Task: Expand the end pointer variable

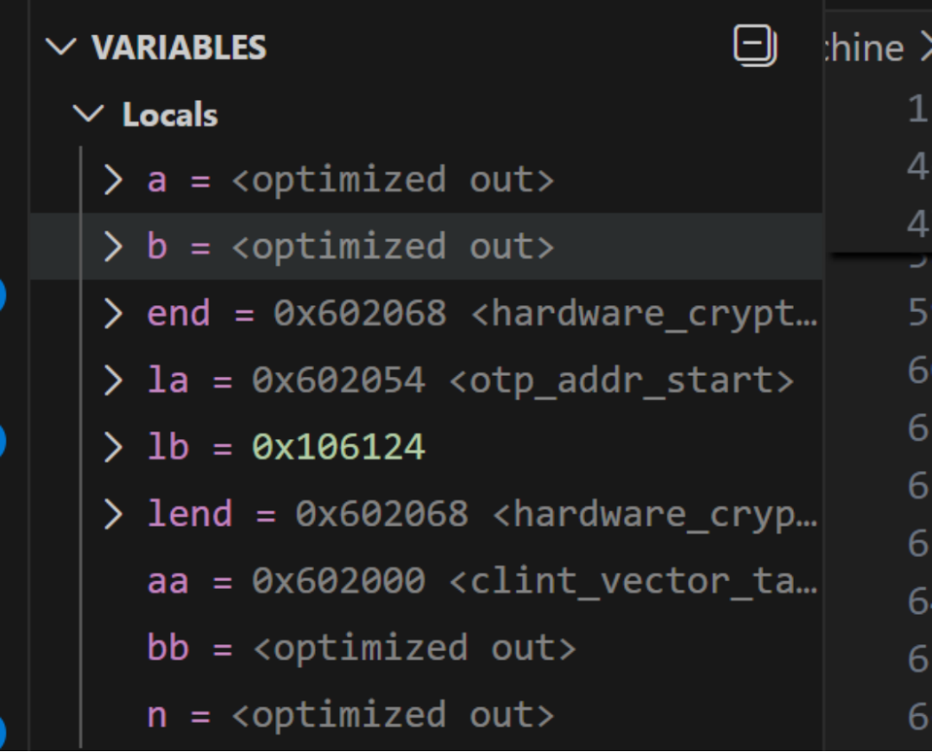Action: click(x=113, y=313)
